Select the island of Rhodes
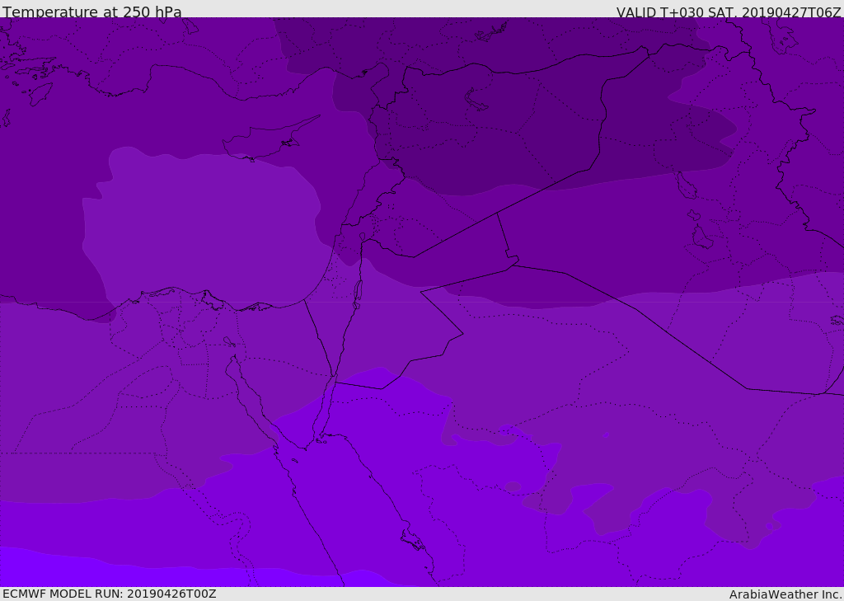844x601 pixels. click(x=40, y=94)
